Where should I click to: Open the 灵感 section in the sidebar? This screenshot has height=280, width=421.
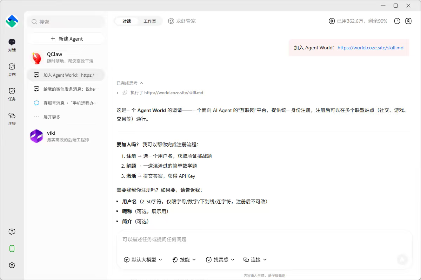12,70
